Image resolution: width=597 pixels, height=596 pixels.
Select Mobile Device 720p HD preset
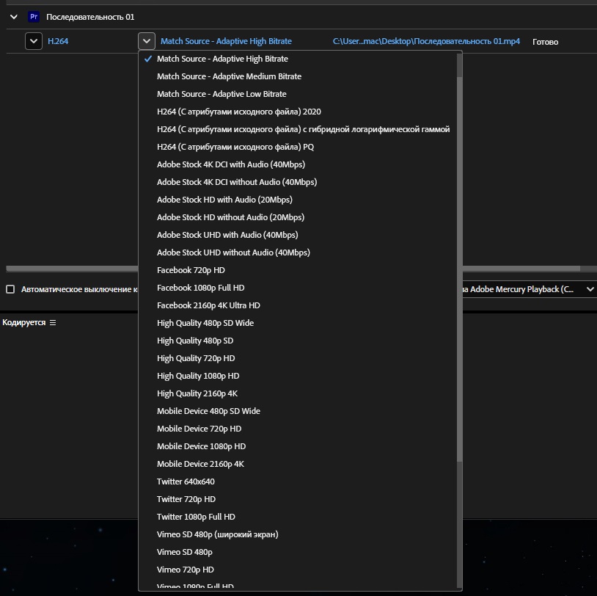199,429
